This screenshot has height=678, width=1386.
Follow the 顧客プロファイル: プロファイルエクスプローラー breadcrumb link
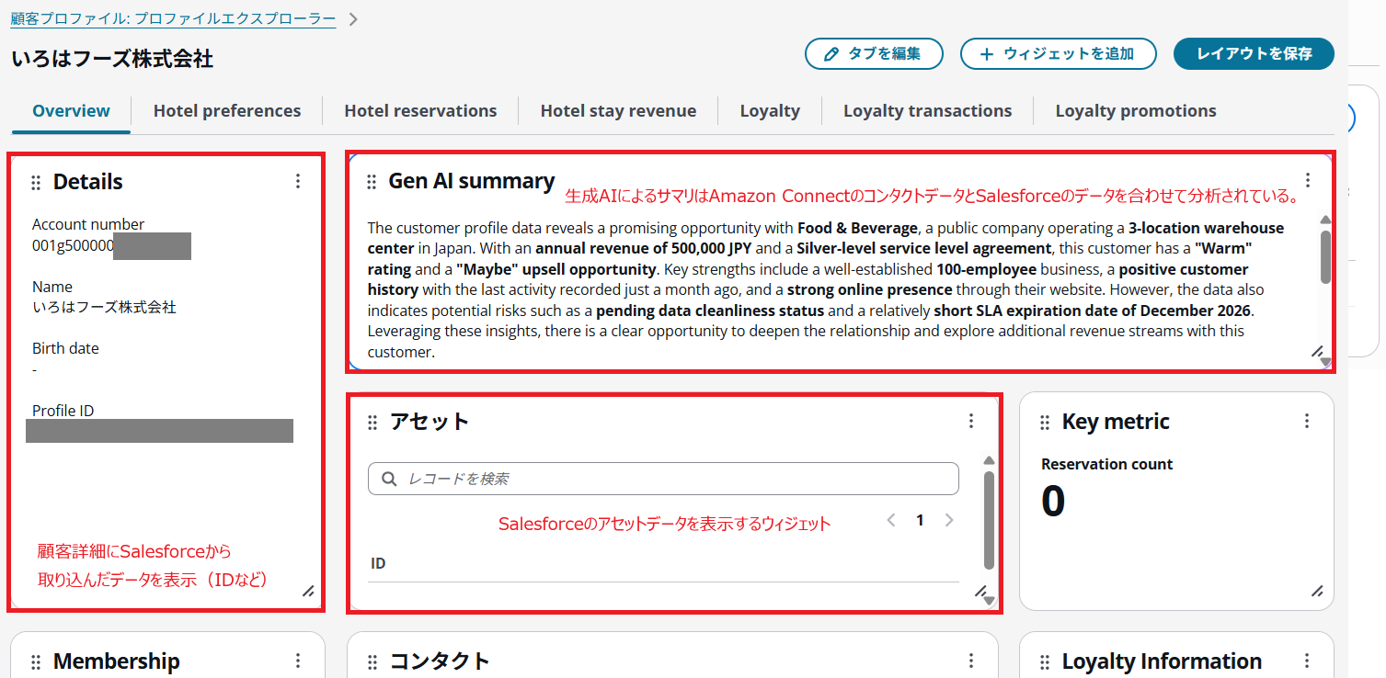pyautogui.click(x=170, y=16)
